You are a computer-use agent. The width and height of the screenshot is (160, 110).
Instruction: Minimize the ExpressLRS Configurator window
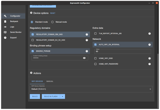point(149,3)
